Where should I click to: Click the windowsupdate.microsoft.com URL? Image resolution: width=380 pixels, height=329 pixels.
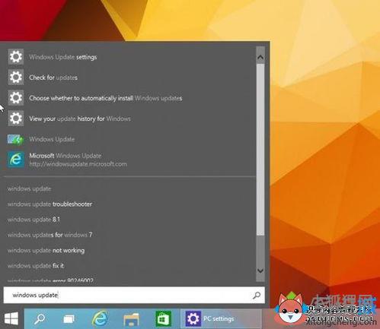(78, 164)
